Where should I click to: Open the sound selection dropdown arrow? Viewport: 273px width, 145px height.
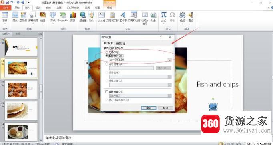[x=170, y=95]
